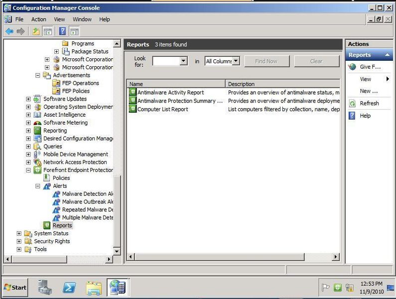Viewport: 396px width, 299px height.
Task: Select the Tools tree node
Action: pyautogui.click(x=40, y=249)
